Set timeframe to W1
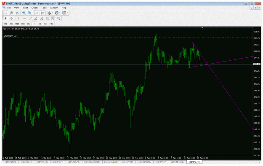 click(x=45, y=24)
